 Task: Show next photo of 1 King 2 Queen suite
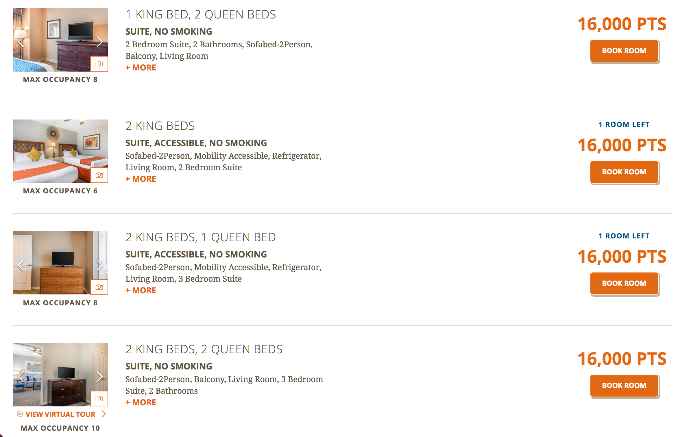tap(99, 42)
